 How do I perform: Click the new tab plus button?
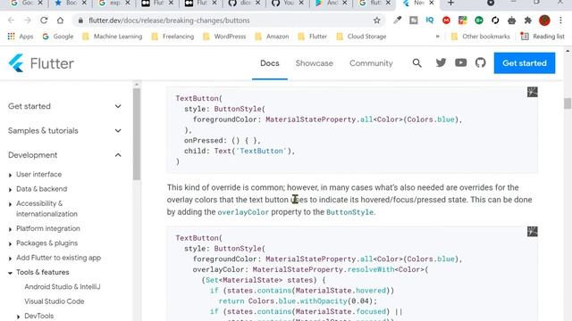click(450, 4)
